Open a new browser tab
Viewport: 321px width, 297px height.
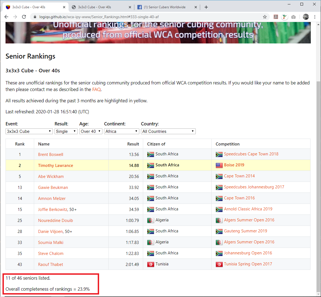pyautogui.click(x=206, y=7)
